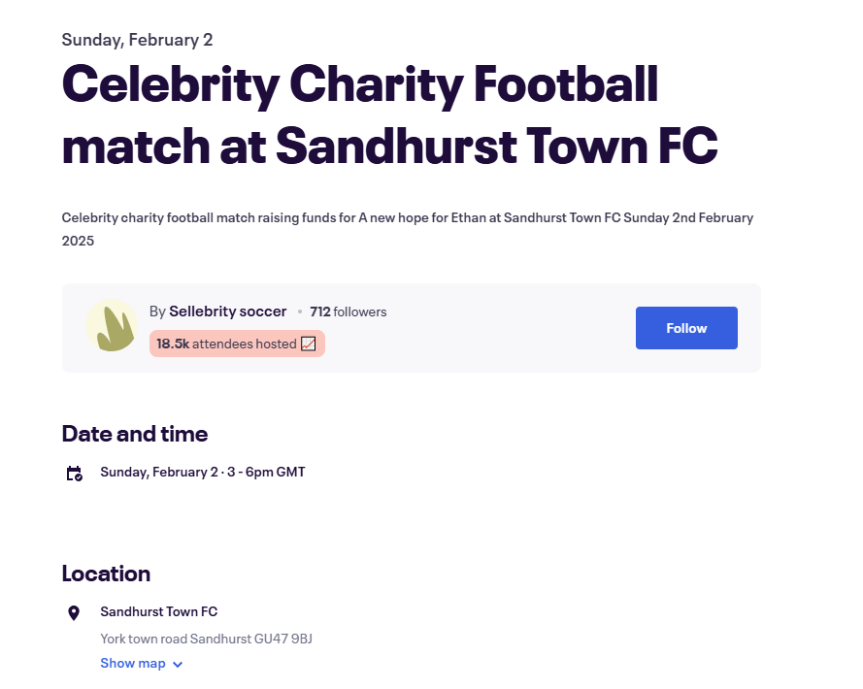Click the event time Sunday, February 2 · 3 - 6pm GMT

click(x=203, y=473)
